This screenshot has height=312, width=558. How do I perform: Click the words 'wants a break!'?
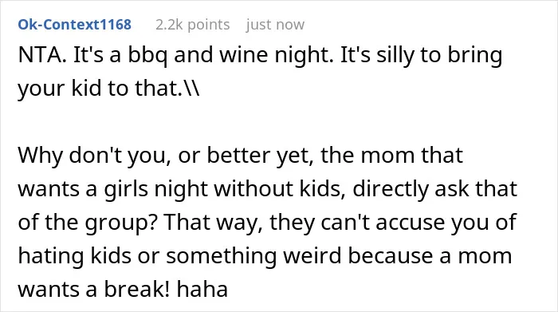tap(94, 289)
